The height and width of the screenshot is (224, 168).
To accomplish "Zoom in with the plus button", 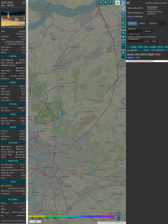I will 119,214.
